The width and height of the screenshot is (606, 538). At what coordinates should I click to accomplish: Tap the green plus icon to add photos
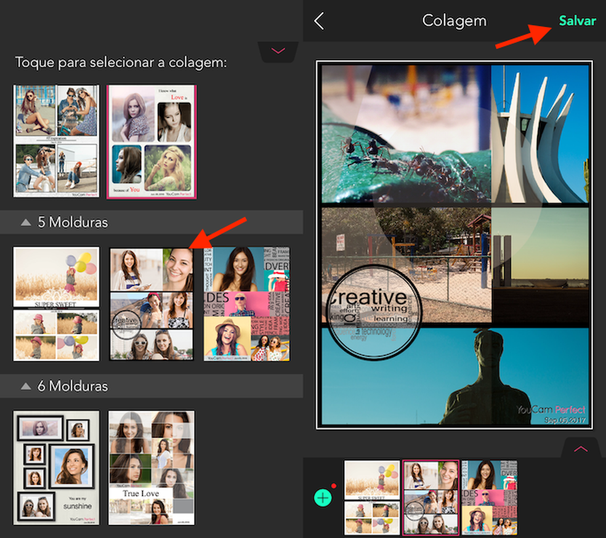tap(323, 497)
